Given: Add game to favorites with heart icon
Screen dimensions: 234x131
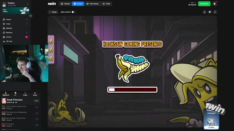Looking at the screenshot, I should 210,12.
